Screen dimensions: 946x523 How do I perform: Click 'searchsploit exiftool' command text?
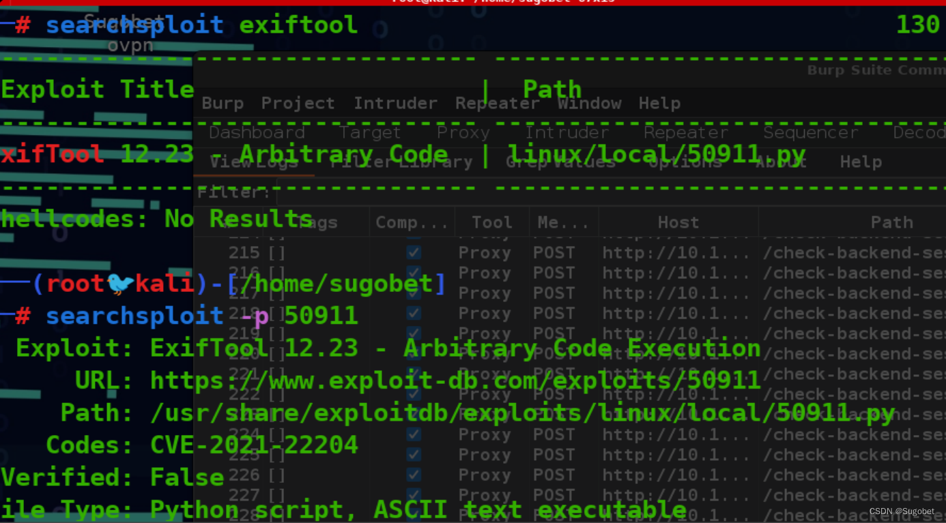(x=201, y=25)
